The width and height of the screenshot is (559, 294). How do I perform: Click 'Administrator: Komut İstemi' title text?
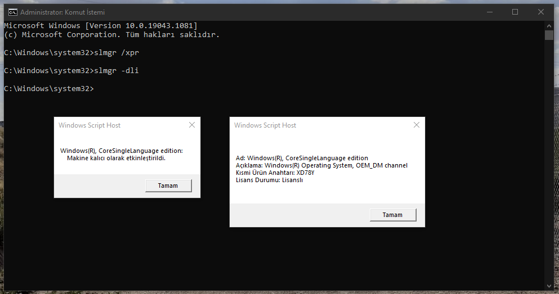click(62, 12)
